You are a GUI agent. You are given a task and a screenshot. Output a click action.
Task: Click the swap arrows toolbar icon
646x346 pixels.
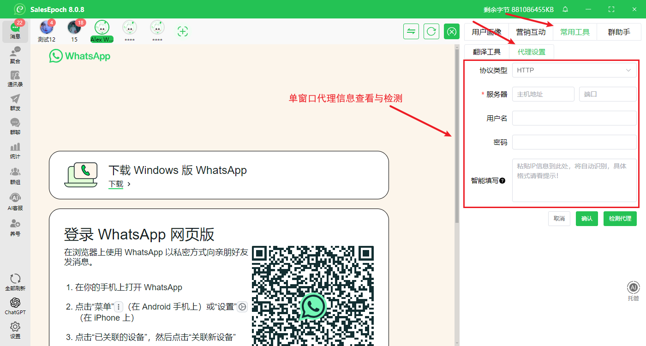[411, 31]
